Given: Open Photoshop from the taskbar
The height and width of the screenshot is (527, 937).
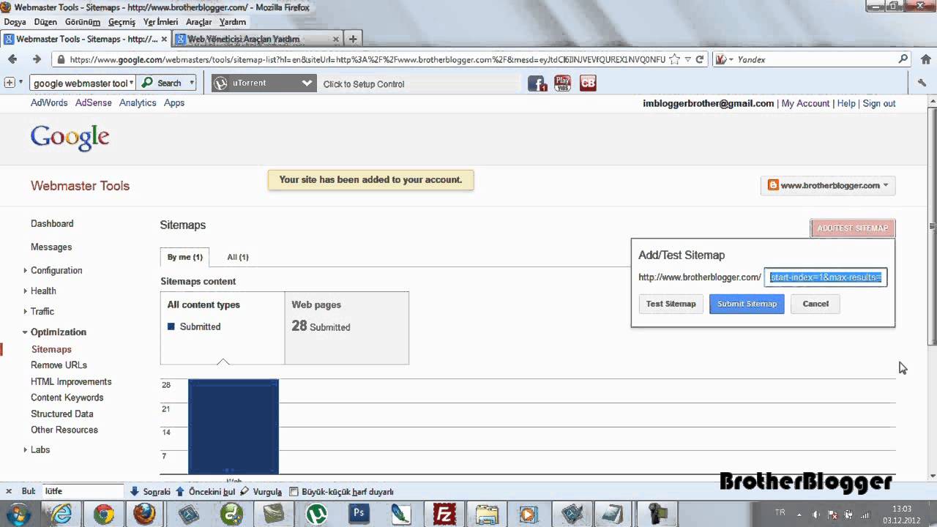Looking at the screenshot, I should tap(359, 514).
